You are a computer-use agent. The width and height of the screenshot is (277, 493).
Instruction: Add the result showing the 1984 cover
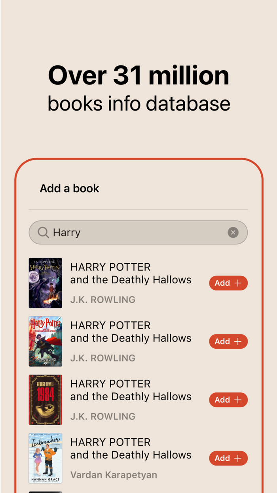(x=228, y=400)
